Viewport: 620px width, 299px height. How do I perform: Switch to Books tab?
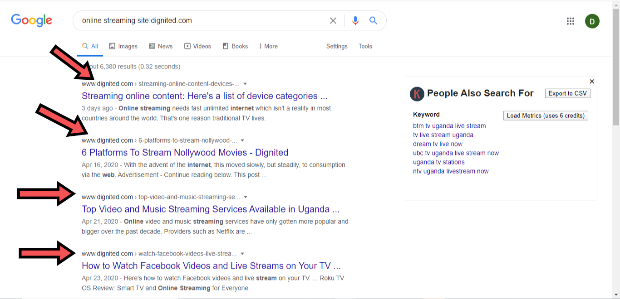235,46
